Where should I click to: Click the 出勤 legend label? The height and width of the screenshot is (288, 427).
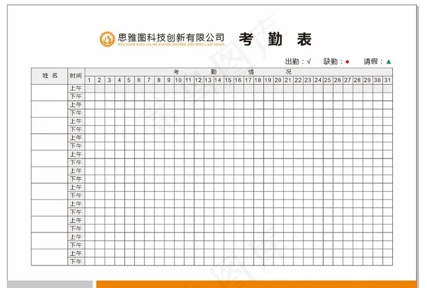[x=292, y=62]
